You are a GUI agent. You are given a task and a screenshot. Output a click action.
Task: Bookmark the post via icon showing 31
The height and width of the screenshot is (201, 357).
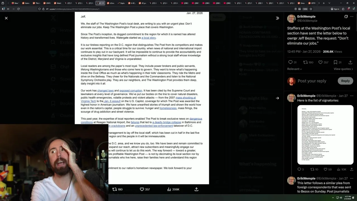[337, 62]
